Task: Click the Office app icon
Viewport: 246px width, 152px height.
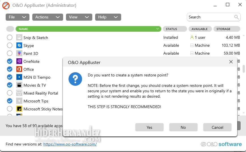Action: 19,69
